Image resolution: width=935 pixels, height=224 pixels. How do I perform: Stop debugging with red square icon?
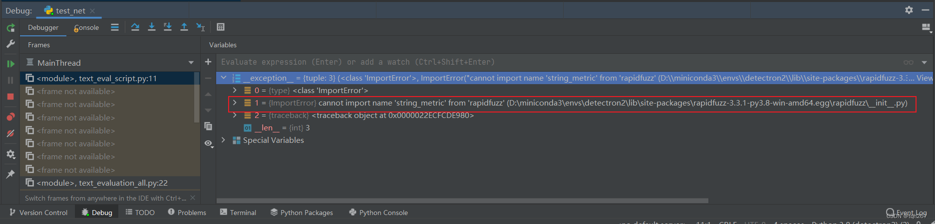tap(10, 97)
